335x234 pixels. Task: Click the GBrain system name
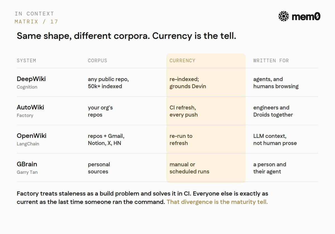[x=27, y=164]
